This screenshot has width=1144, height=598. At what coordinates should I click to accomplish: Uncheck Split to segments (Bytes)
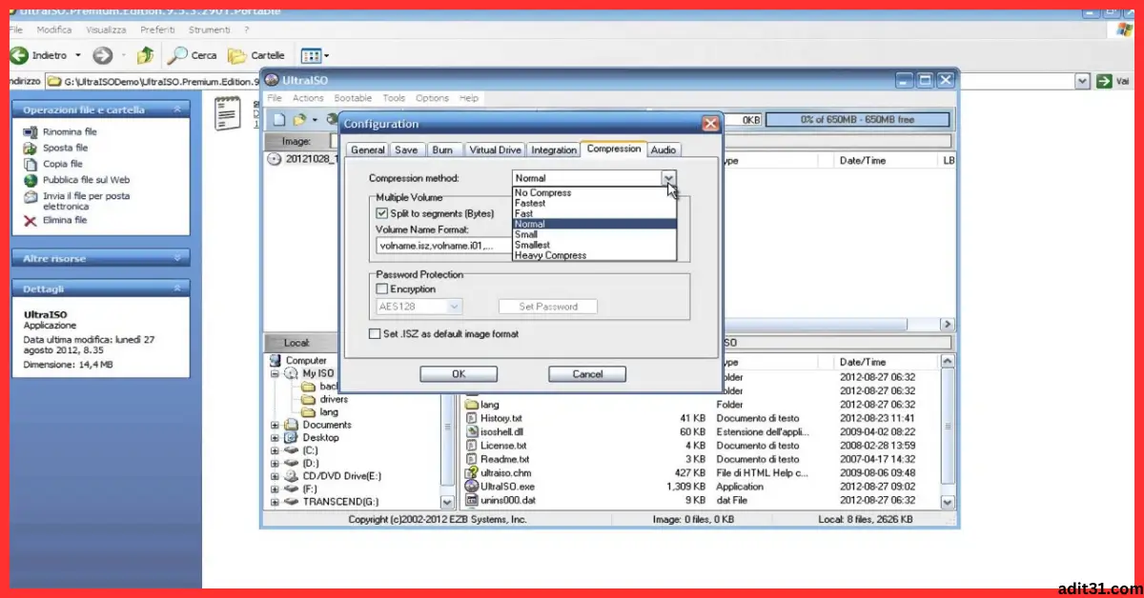click(382, 213)
